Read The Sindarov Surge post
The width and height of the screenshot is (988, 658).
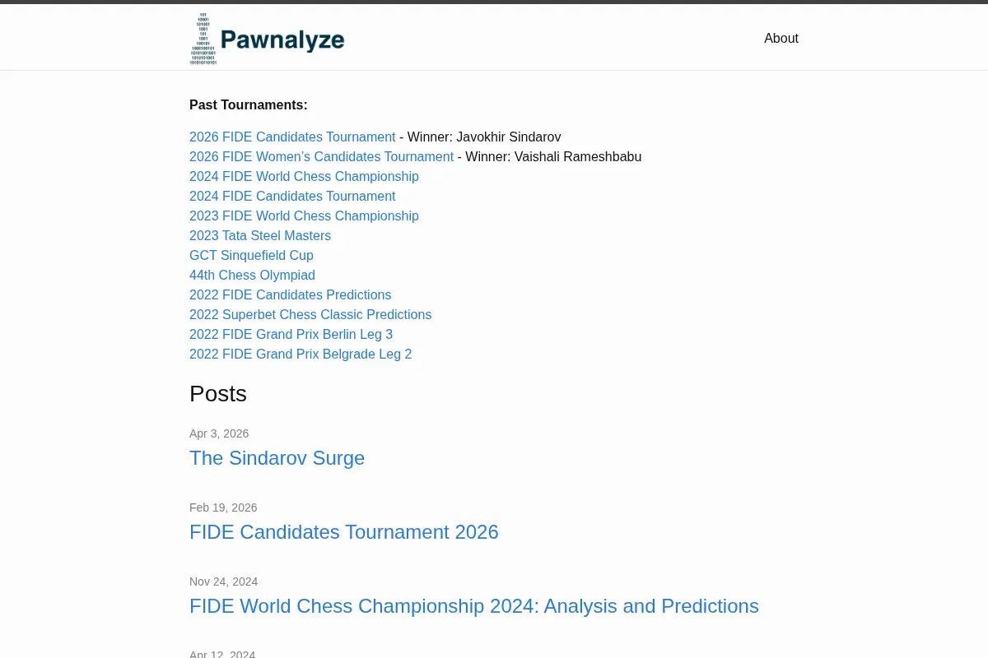(x=277, y=458)
